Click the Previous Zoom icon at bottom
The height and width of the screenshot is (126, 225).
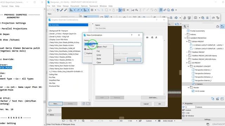coord(63,121)
